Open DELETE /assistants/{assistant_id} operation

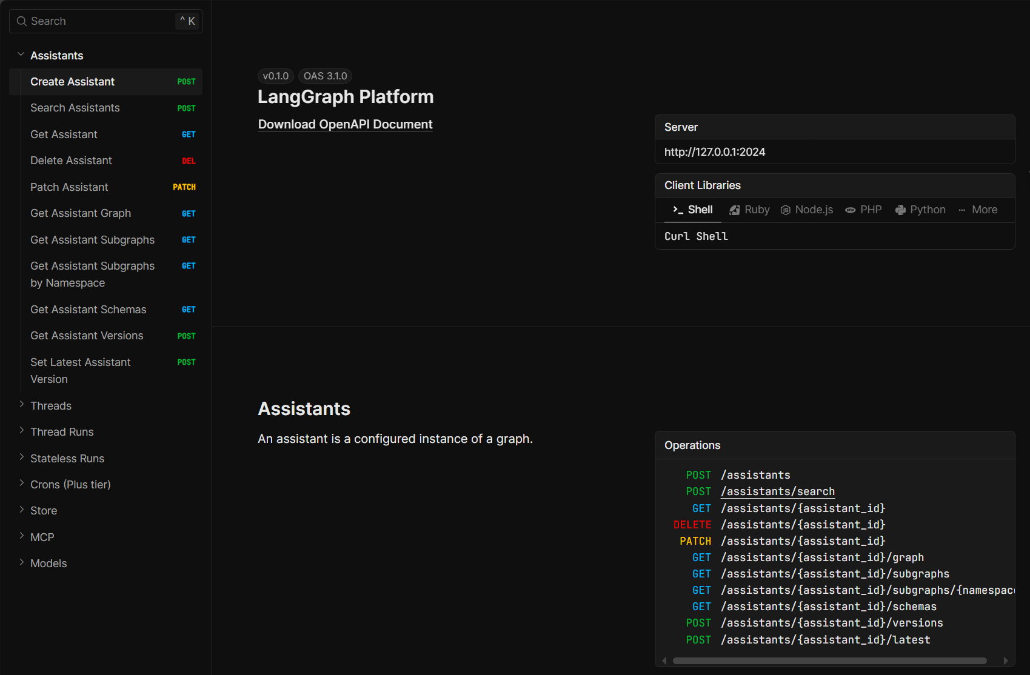point(780,525)
